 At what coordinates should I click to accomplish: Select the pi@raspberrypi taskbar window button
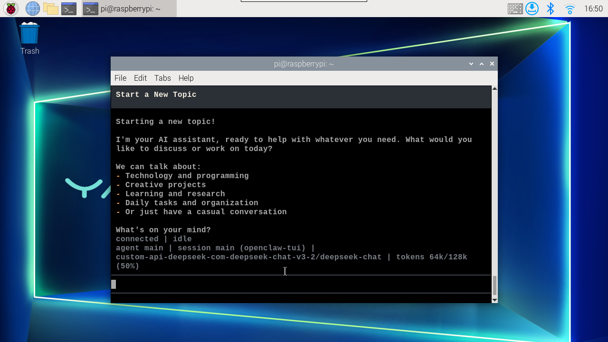point(129,9)
